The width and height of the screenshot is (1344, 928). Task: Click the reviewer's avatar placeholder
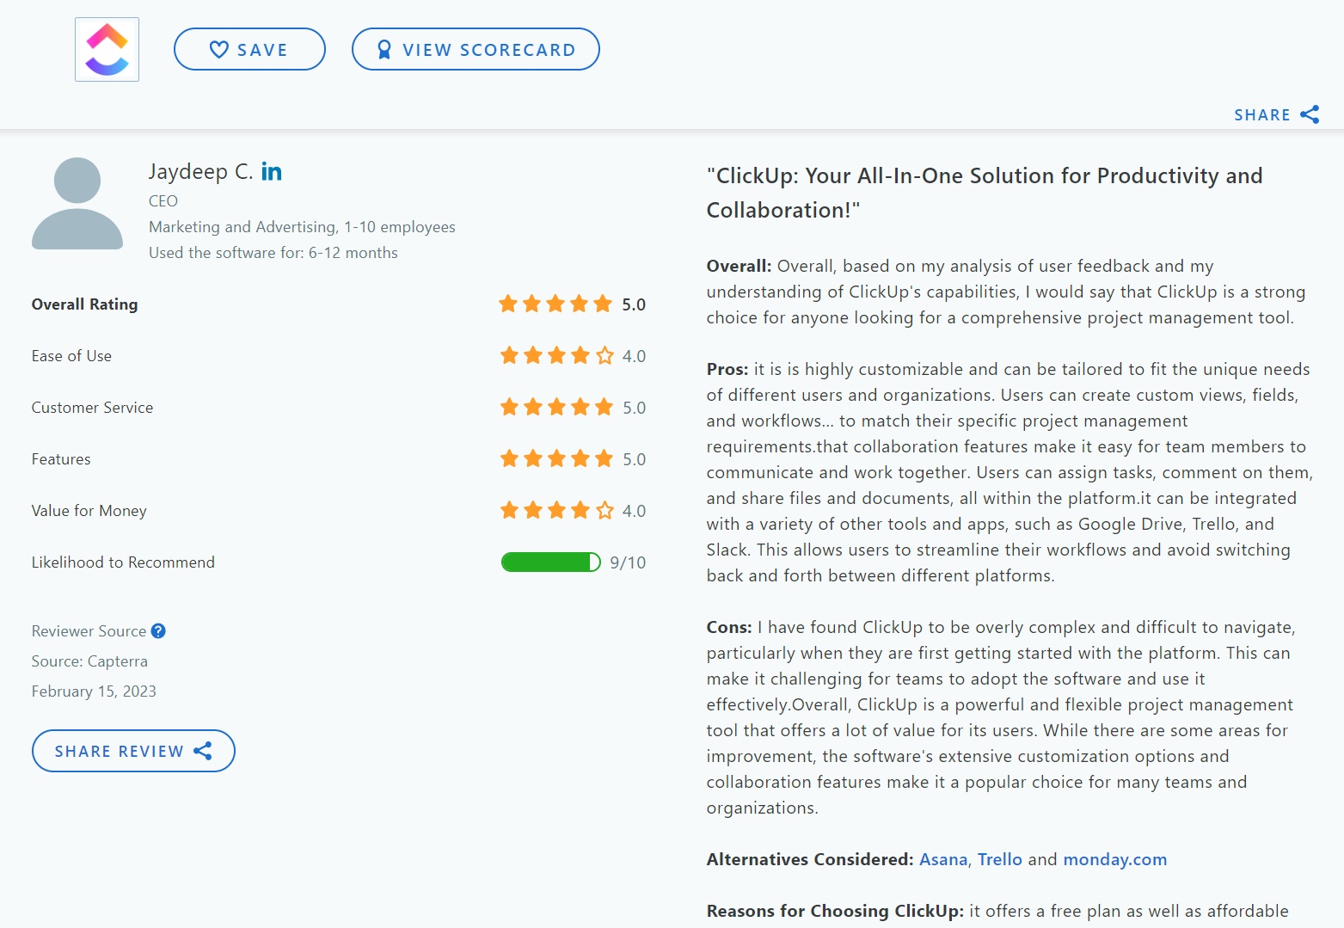(x=77, y=202)
